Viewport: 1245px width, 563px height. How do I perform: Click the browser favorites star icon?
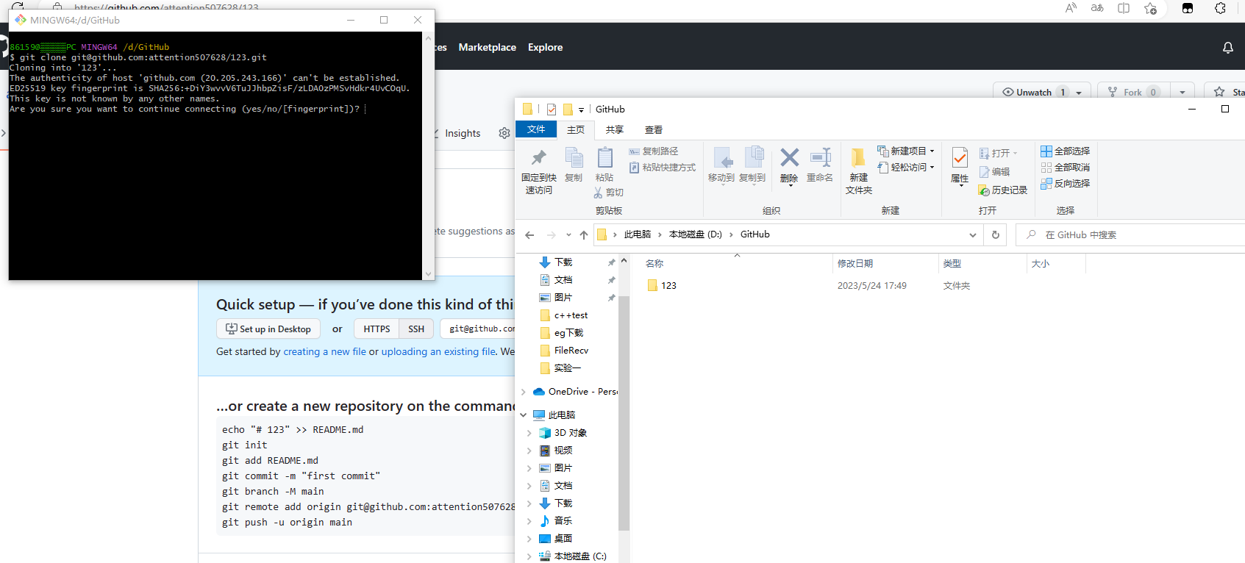pos(1151,8)
